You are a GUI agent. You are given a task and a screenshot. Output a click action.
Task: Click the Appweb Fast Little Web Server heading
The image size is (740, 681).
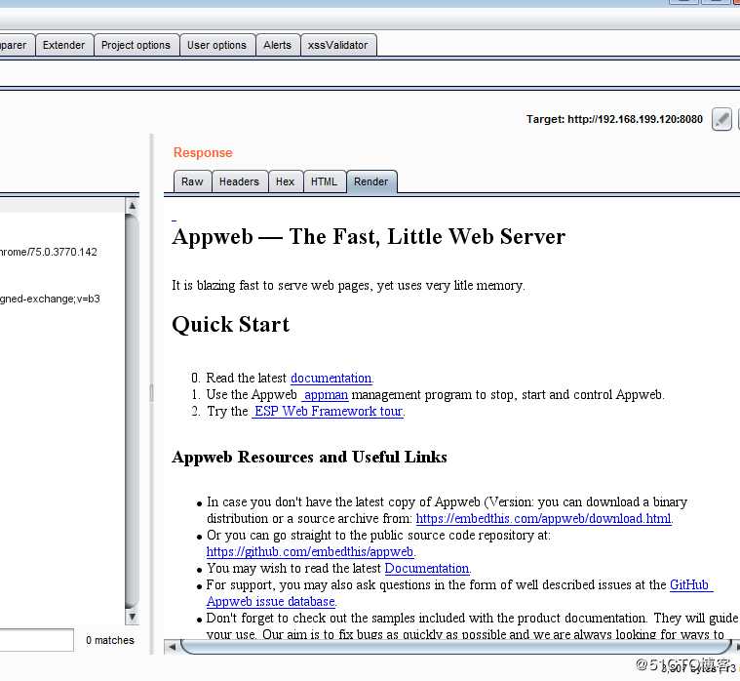369,237
